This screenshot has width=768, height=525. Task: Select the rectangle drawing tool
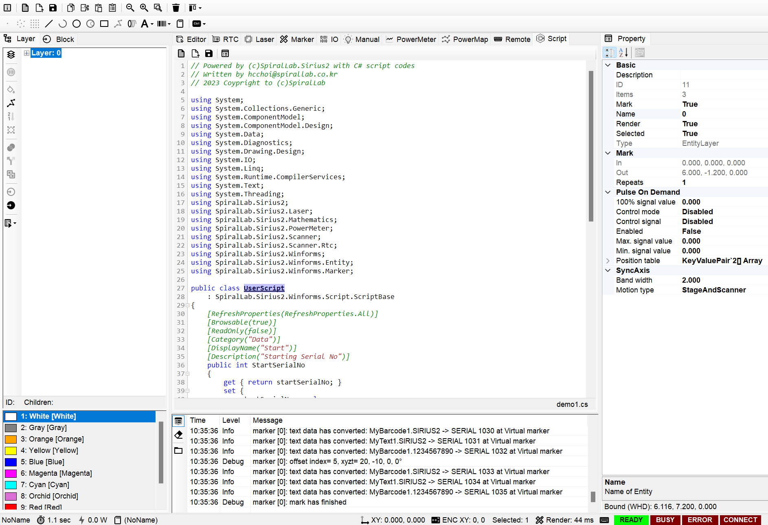tap(104, 24)
